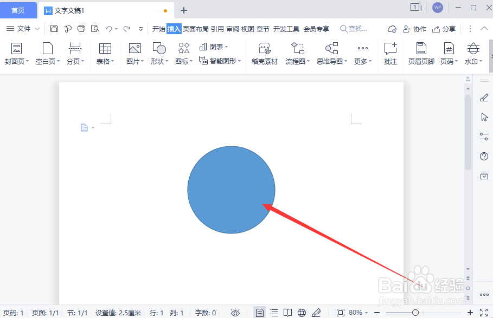
Task: Open the checklist icon in the right sidebar
Action: click(x=484, y=176)
